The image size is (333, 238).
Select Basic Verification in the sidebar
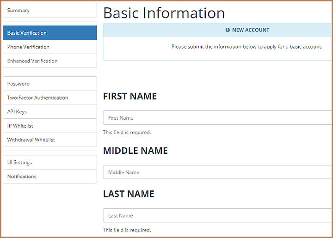point(50,33)
